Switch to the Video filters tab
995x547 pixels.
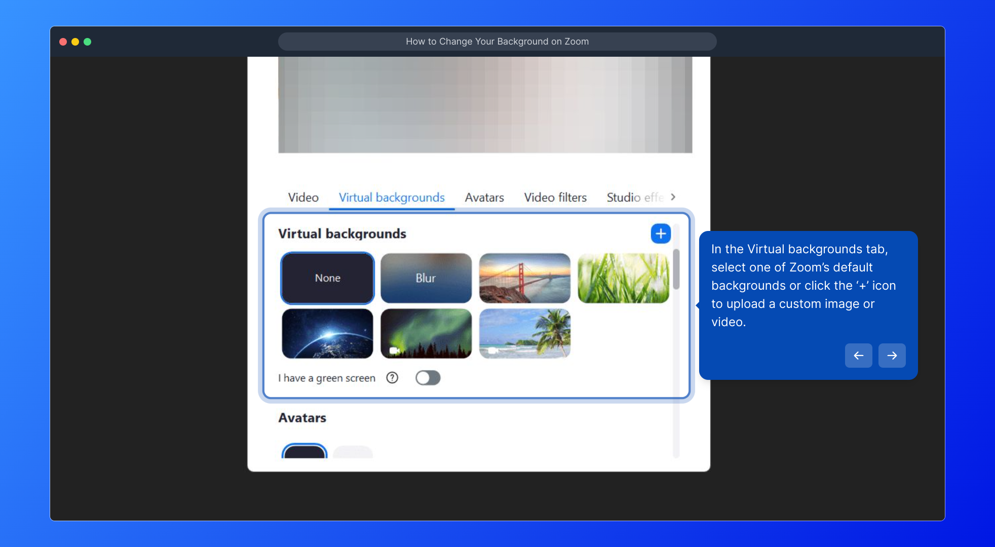click(x=555, y=198)
